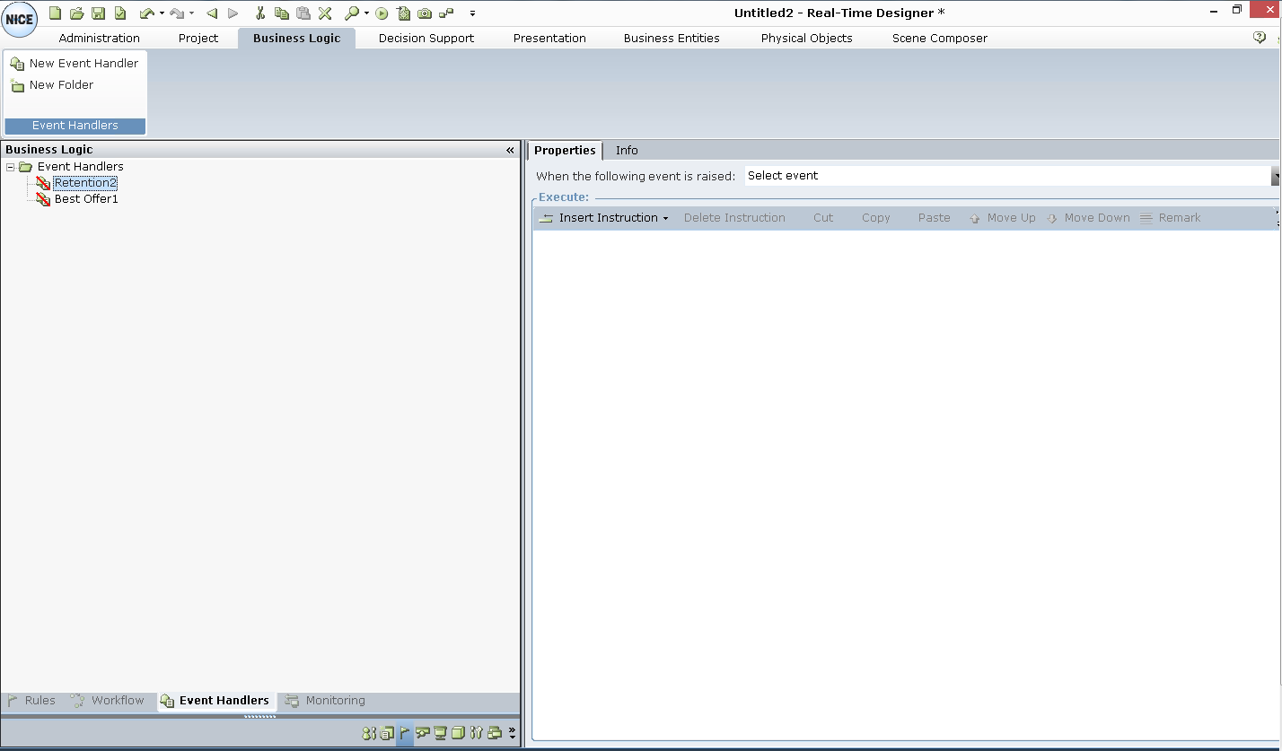Click the camera screenshot icon
Screen dimensions: 1282x751
click(425, 13)
